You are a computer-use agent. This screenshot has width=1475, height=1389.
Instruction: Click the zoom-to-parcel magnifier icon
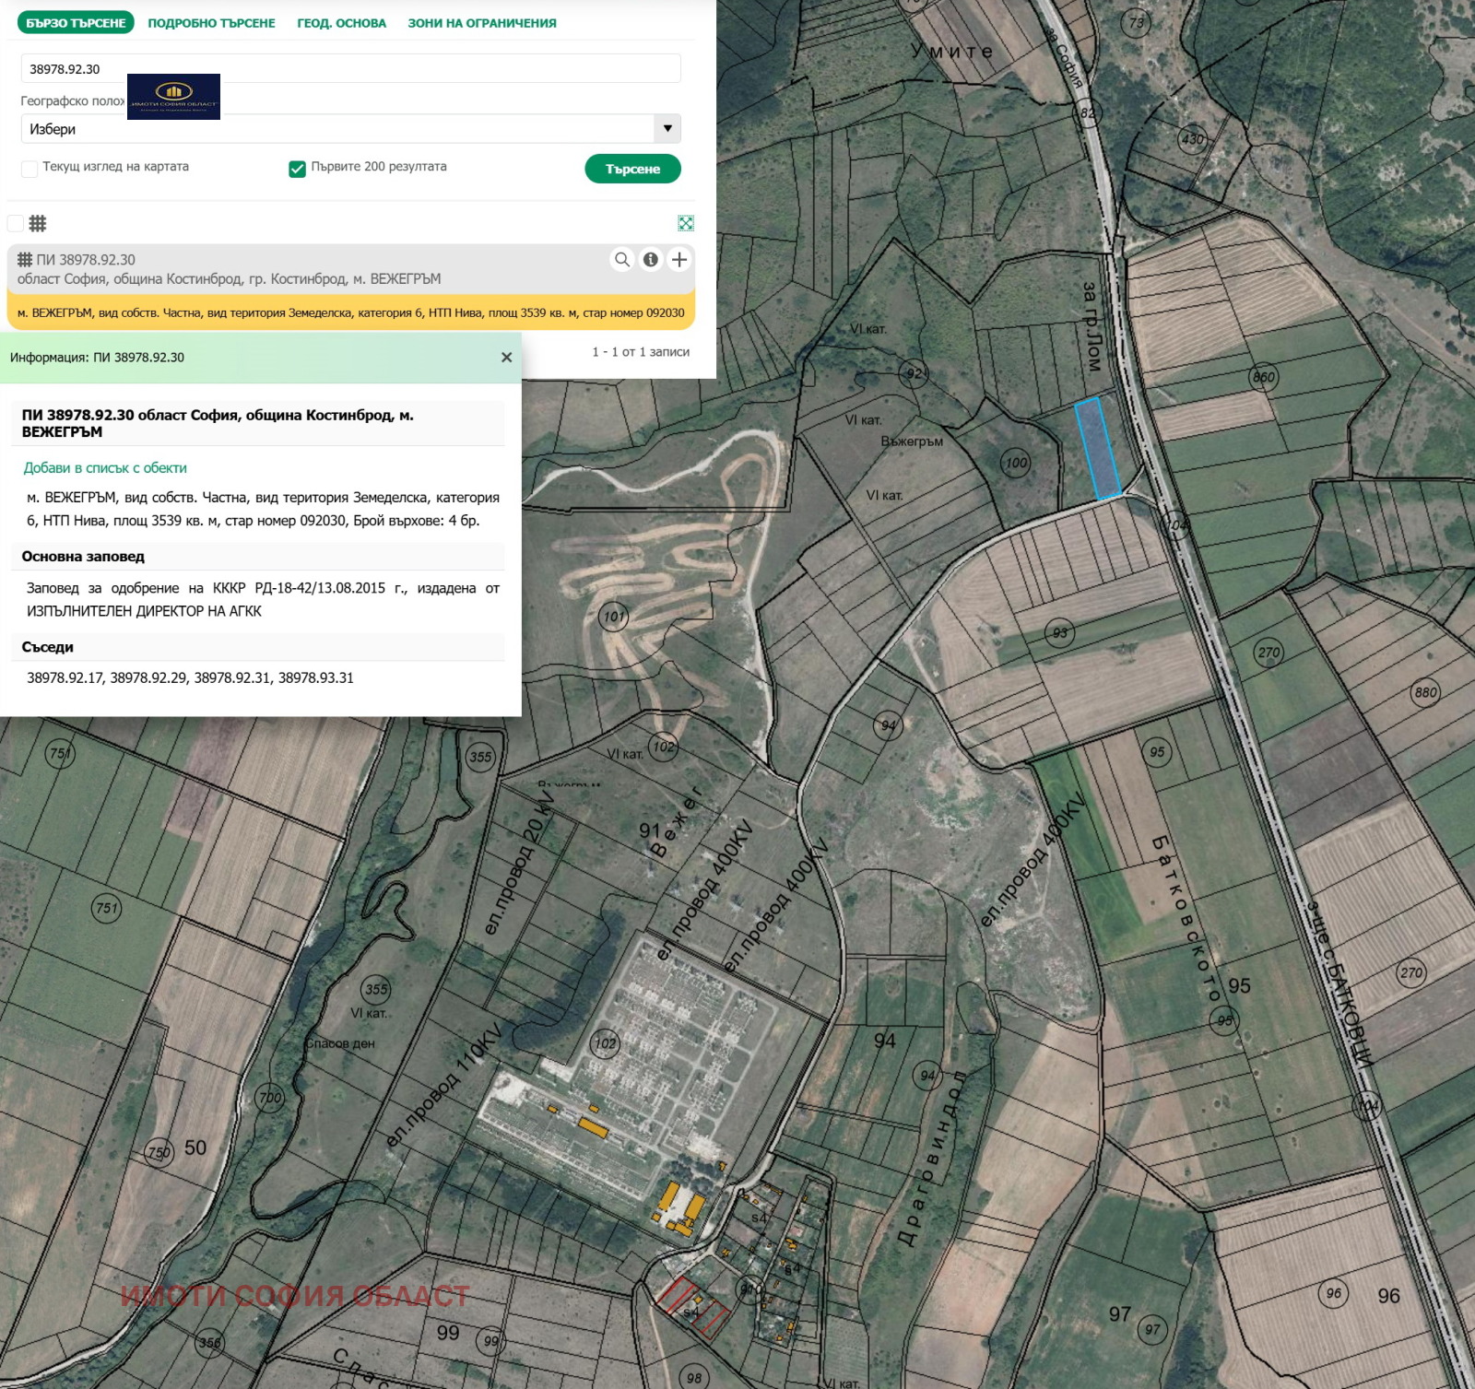point(622,260)
